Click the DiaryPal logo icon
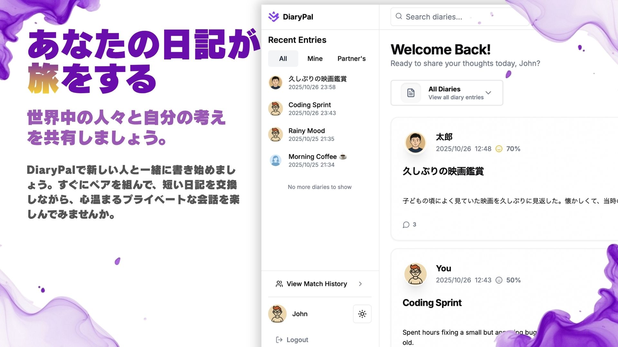 click(274, 17)
